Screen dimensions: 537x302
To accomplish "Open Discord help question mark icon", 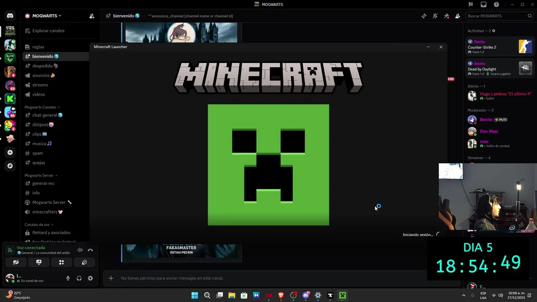I will [496, 5].
